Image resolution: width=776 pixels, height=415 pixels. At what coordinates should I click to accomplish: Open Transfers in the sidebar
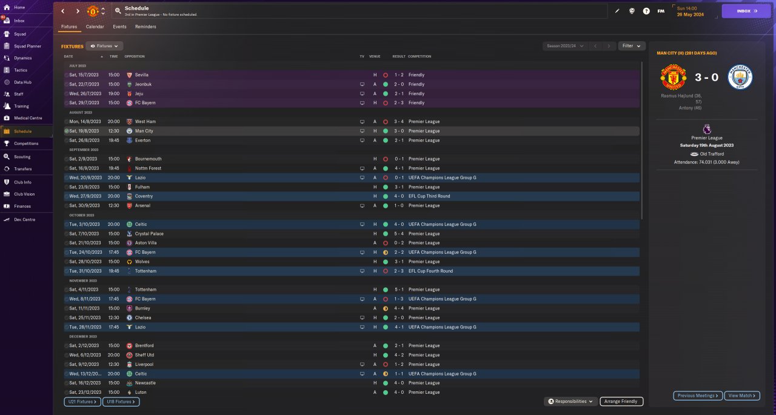point(26,169)
